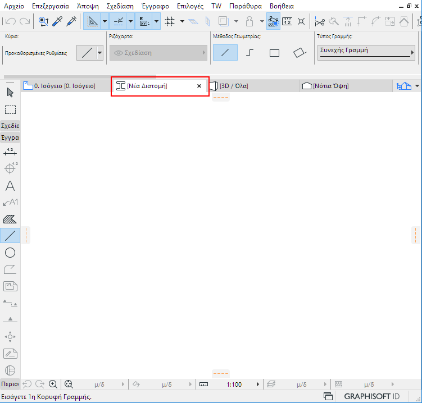Viewport: 422px width, 403px height.
Task: Select the Split scissors icon
Action: (320, 21)
